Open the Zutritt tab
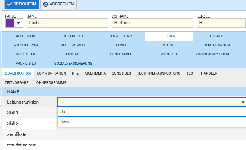Screen dimensions: 246x150 [169, 45]
